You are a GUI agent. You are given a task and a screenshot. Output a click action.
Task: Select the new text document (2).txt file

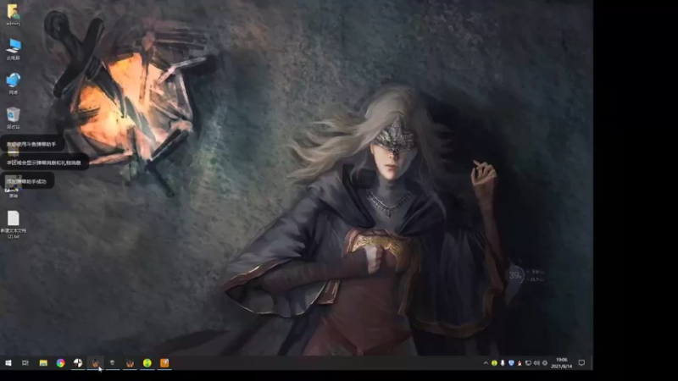point(14,224)
